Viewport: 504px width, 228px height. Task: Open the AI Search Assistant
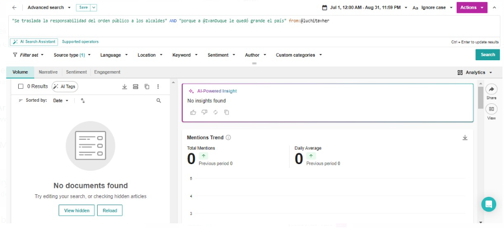34,42
